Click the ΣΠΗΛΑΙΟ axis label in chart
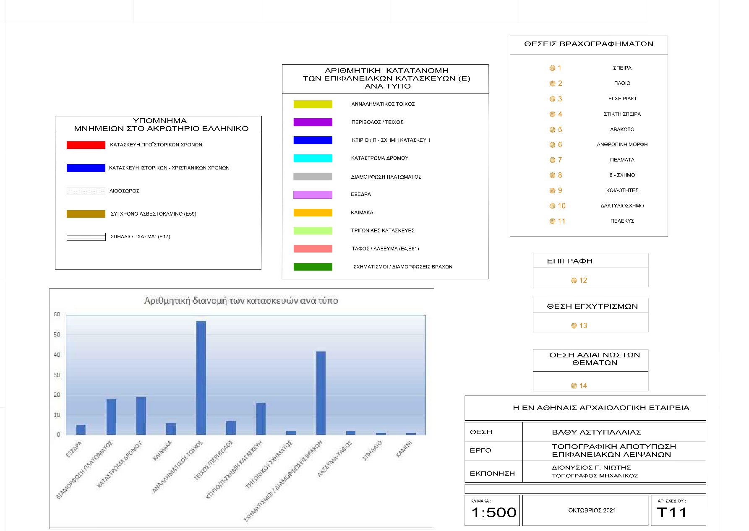The height and width of the screenshot is (531, 749). click(x=372, y=451)
